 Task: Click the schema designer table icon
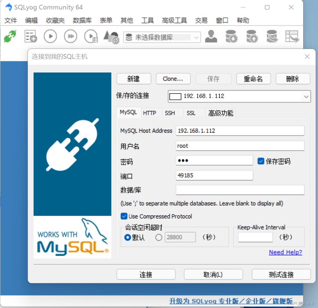pyautogui.click(x=292, y=36)
